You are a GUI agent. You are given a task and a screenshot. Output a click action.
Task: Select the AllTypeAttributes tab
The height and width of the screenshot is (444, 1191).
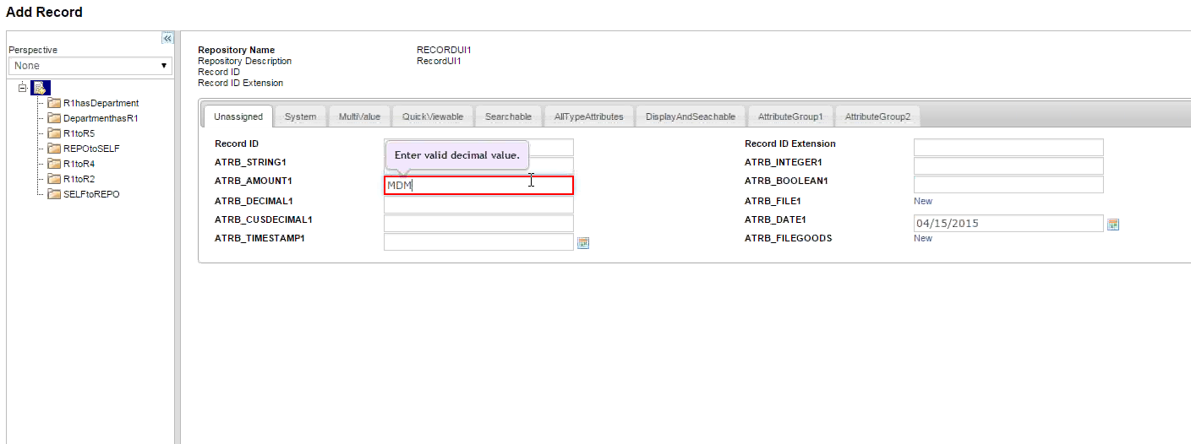[x=588, y=116]
